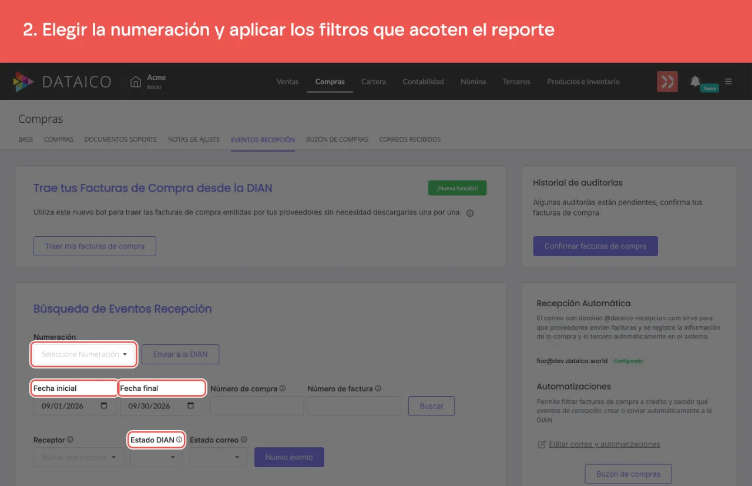Click the Nuevo evento button
This screenshot has width=752, height=486.
click(289, 457)
